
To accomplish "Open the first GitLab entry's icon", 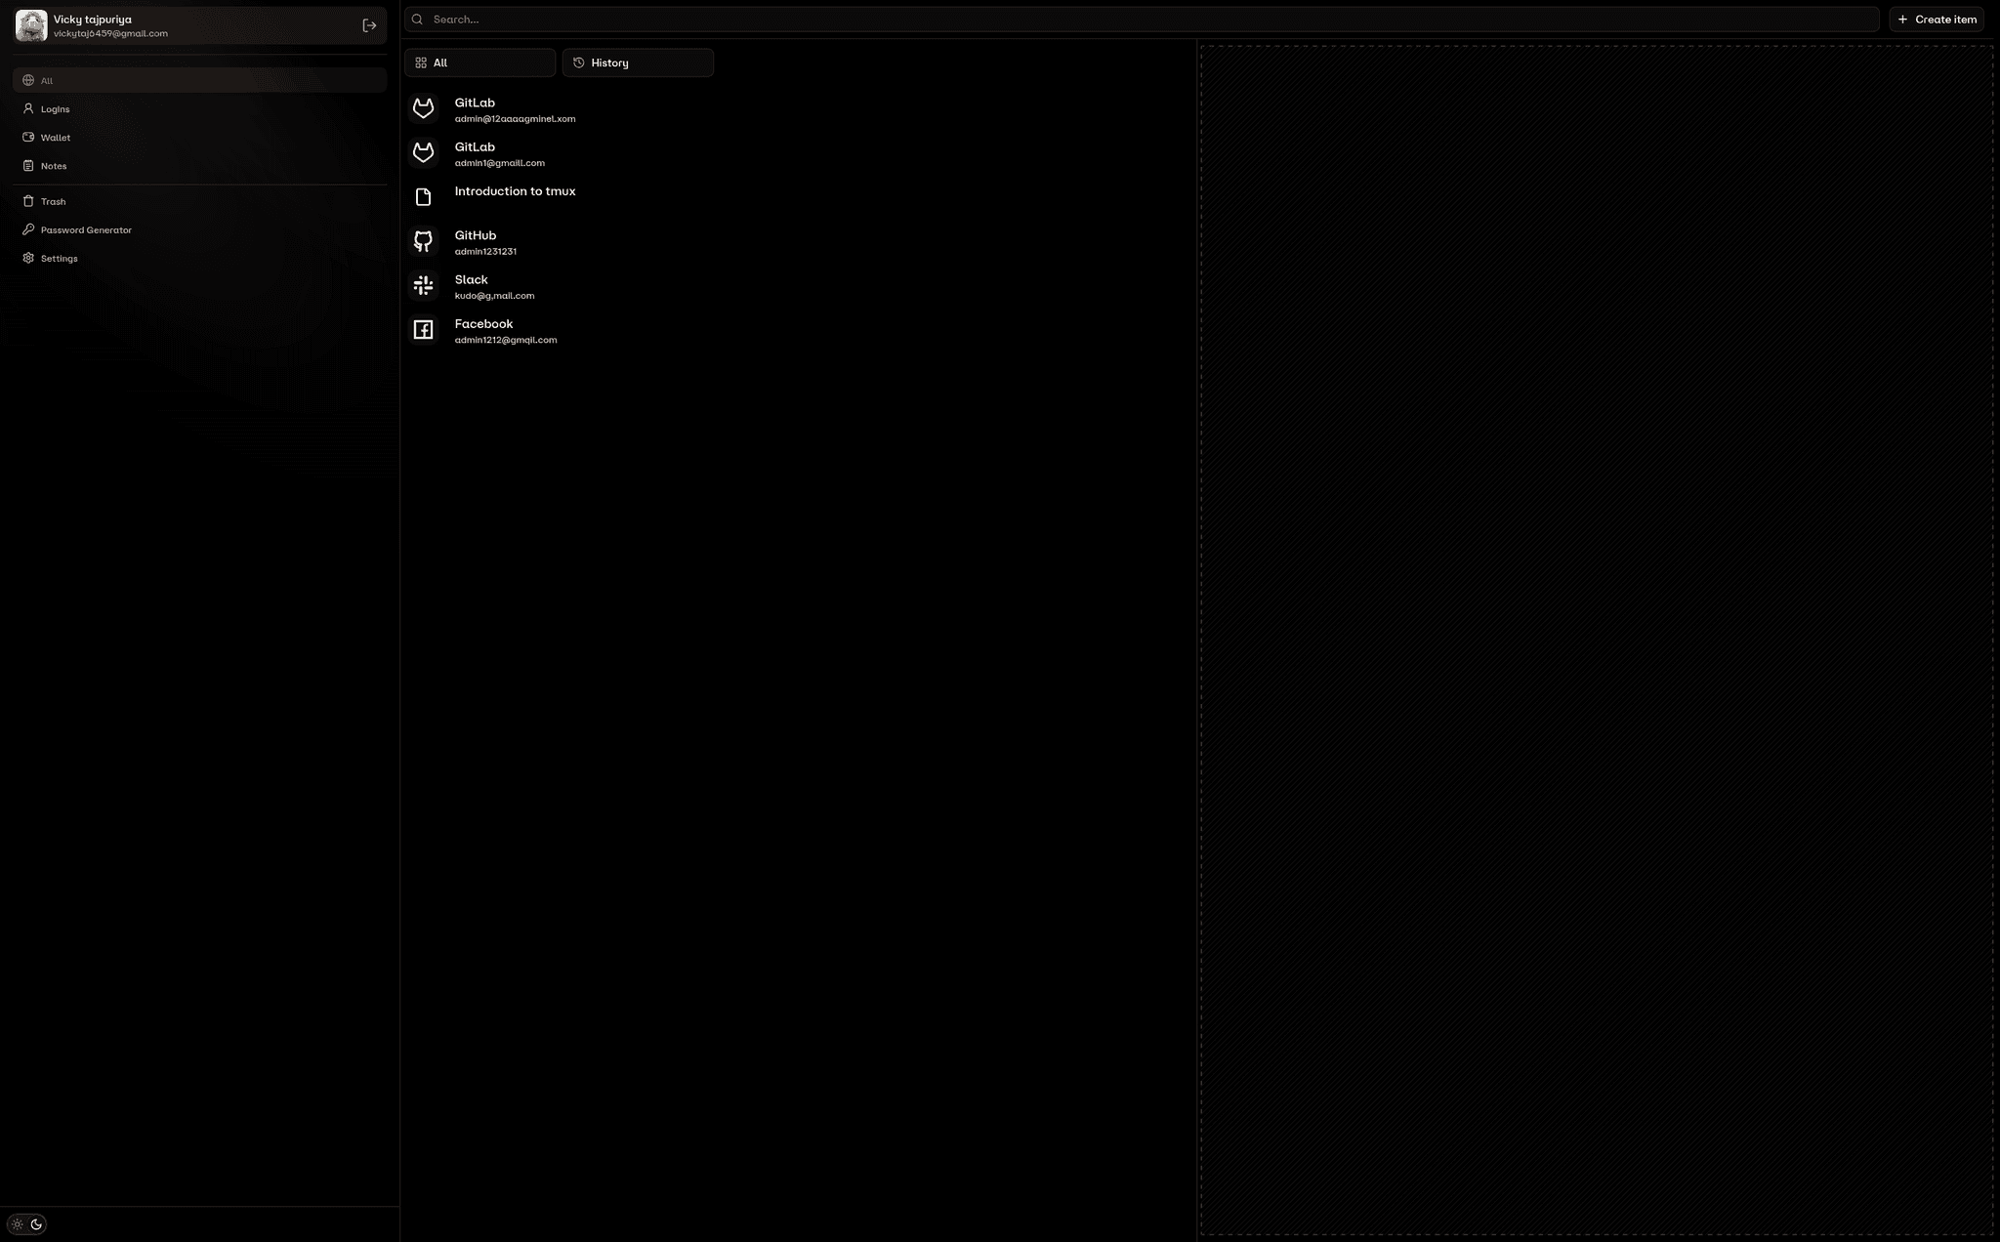I will point(423,108).
